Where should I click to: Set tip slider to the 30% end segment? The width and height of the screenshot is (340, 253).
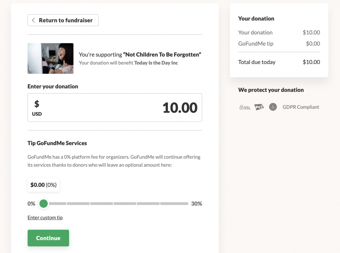[174, 204]
